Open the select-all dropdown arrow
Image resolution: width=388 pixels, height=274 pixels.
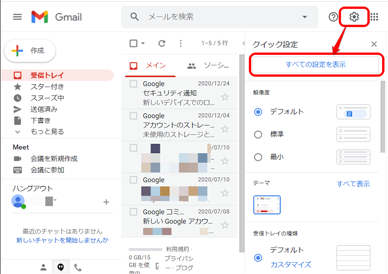[x=143, y=43]
